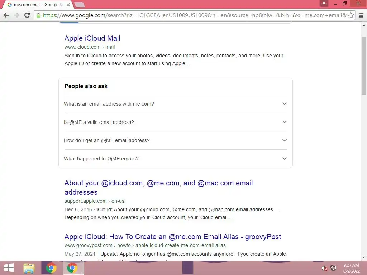The image size is (367, 275).
Task: Reload the page with the refresh icon
Action: (x=27, y=15)
